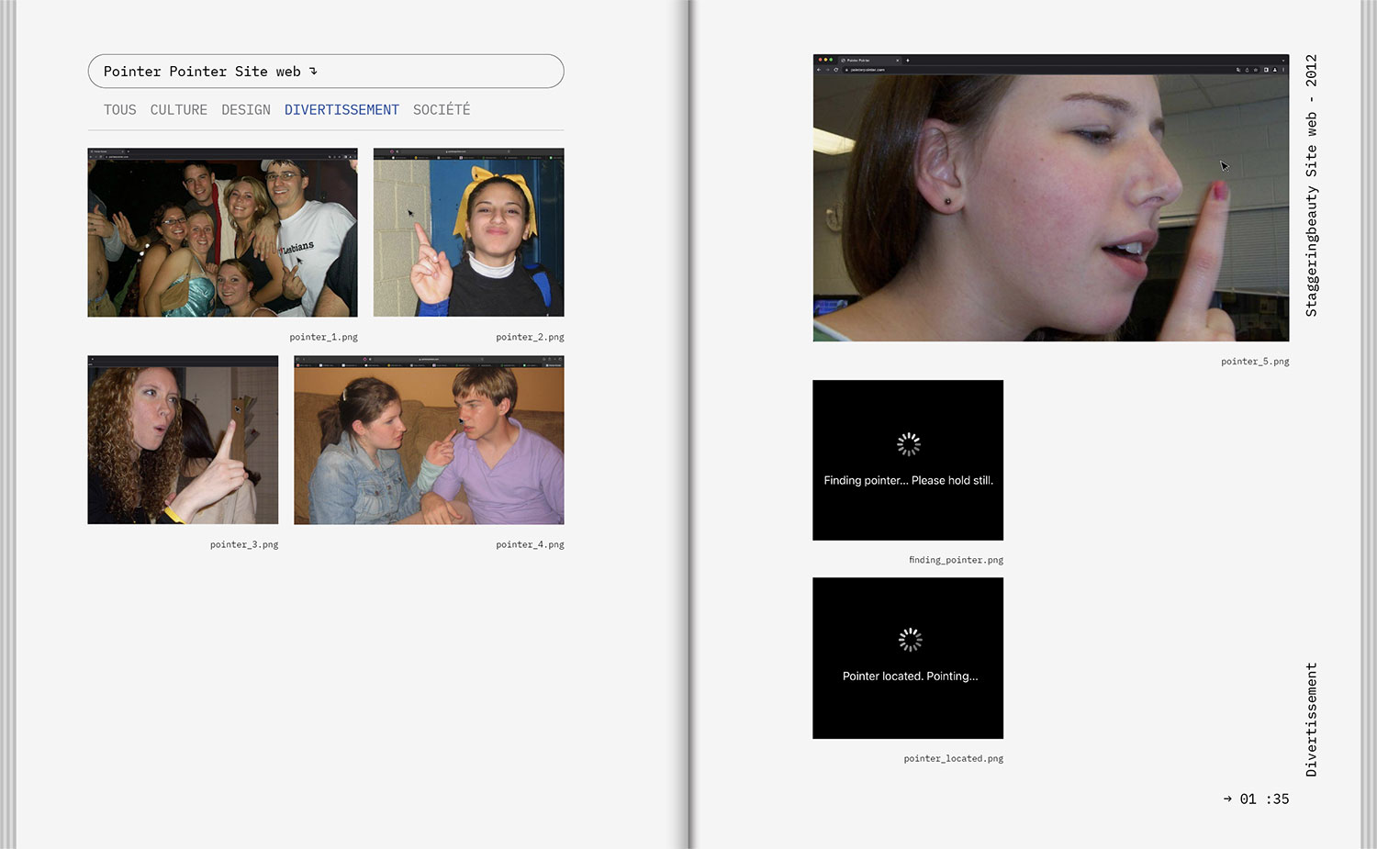This screenshot has width=1377, height=849.
Task: Switch to the CULTURE category tab
Action: tap(178, 109)
